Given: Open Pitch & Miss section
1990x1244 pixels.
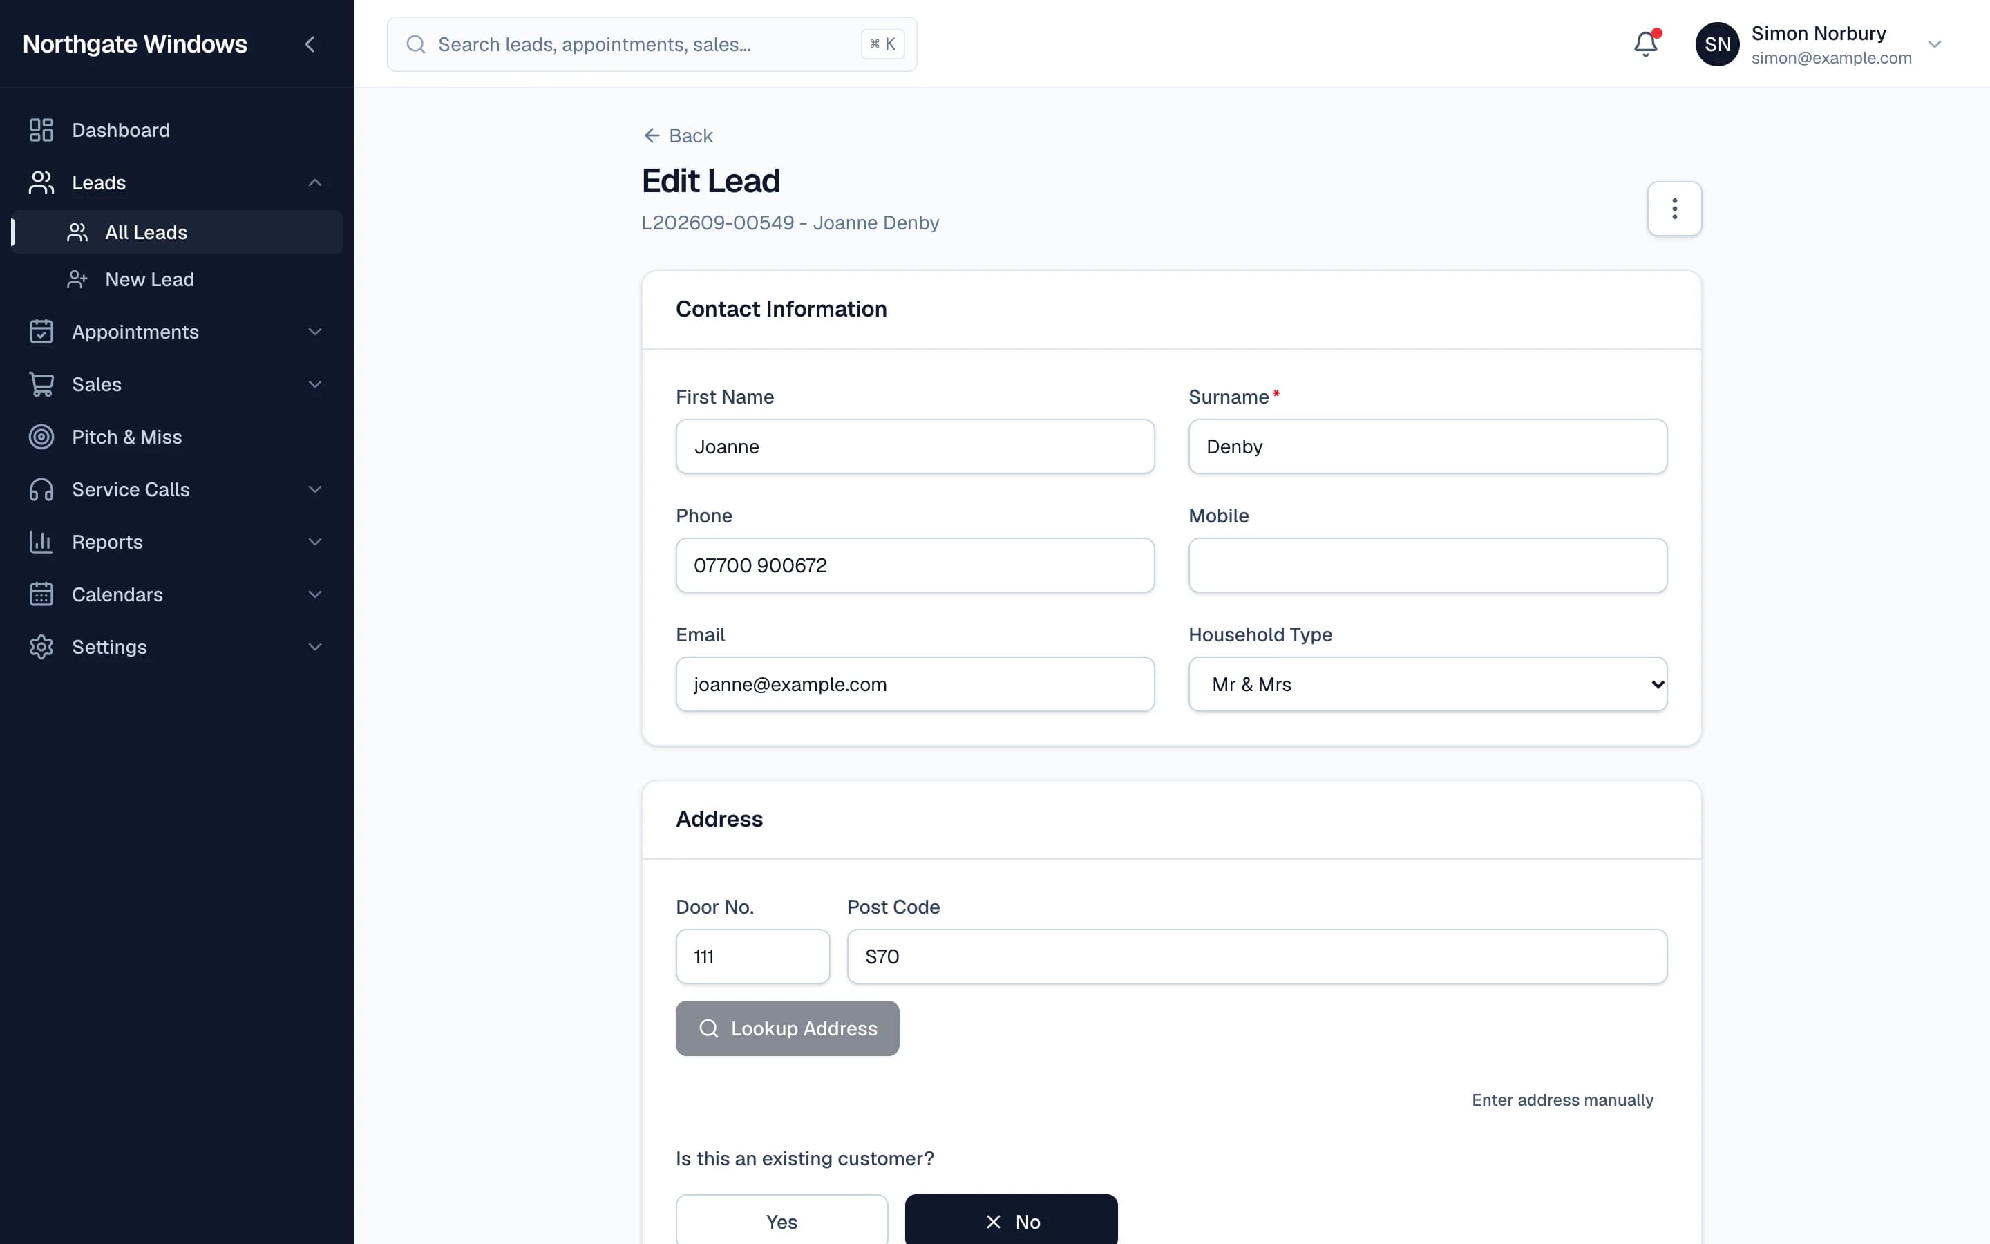Looking at the screenshot, I should [178, 437].
